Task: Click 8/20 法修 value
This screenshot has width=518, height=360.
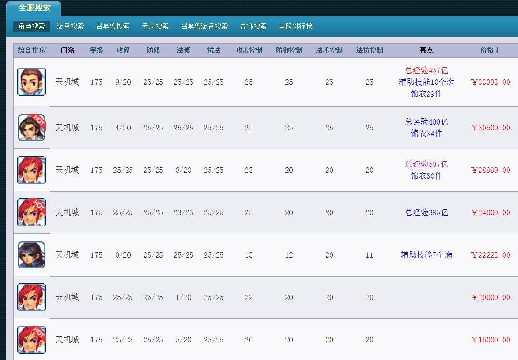Action: (183, 170)
